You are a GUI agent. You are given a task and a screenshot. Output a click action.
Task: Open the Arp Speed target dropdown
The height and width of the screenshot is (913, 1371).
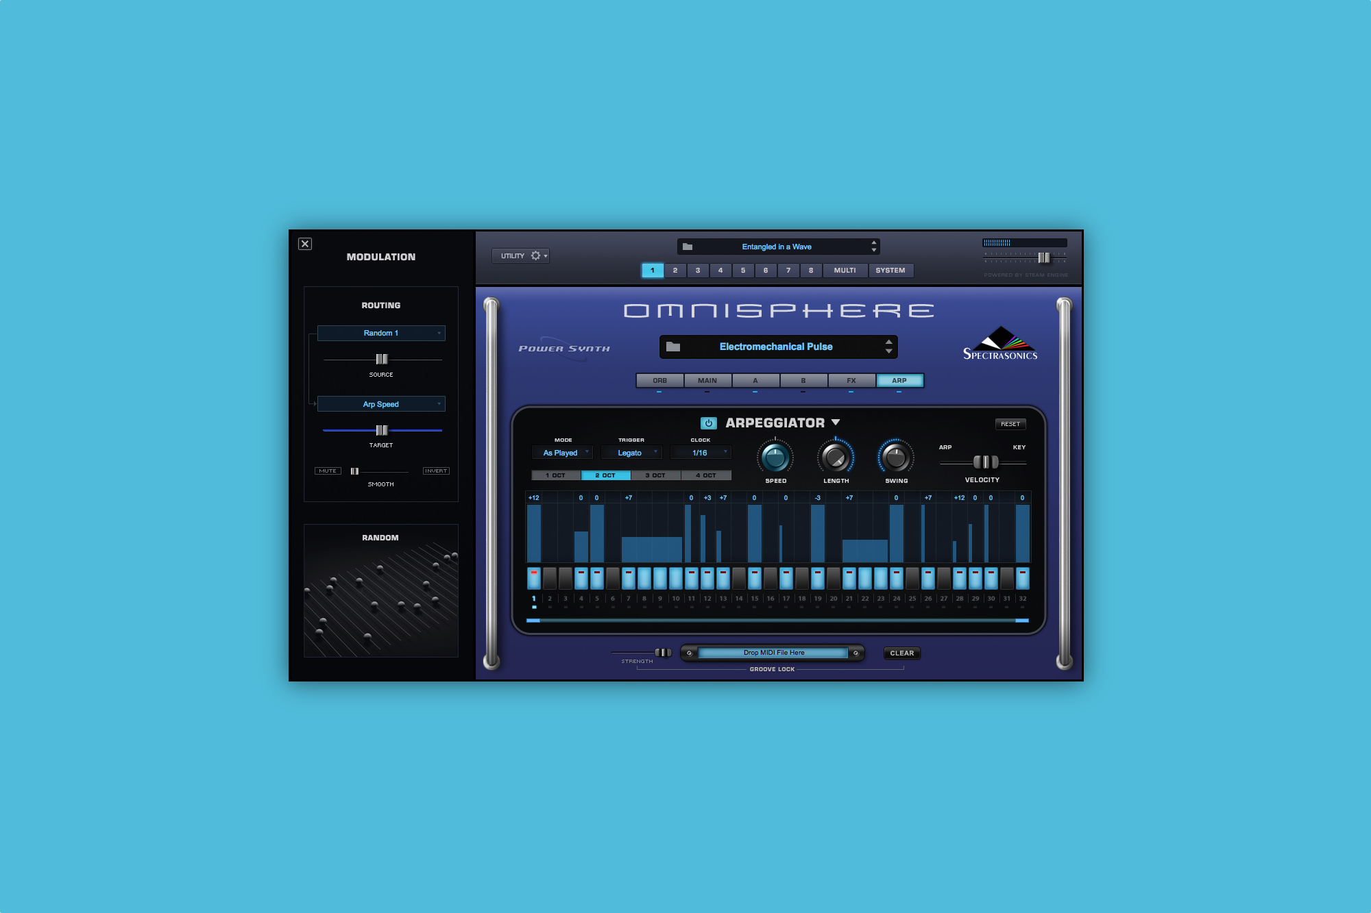pos(380,403)
